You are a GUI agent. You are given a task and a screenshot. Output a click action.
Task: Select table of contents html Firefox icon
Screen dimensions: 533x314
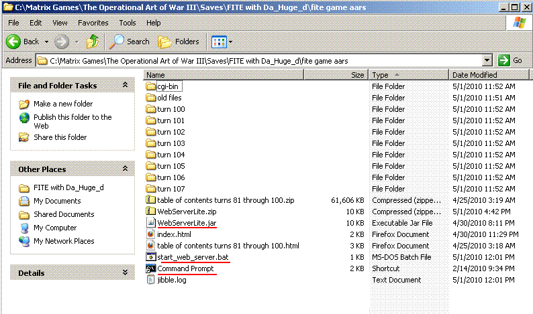tap(150, 246)
